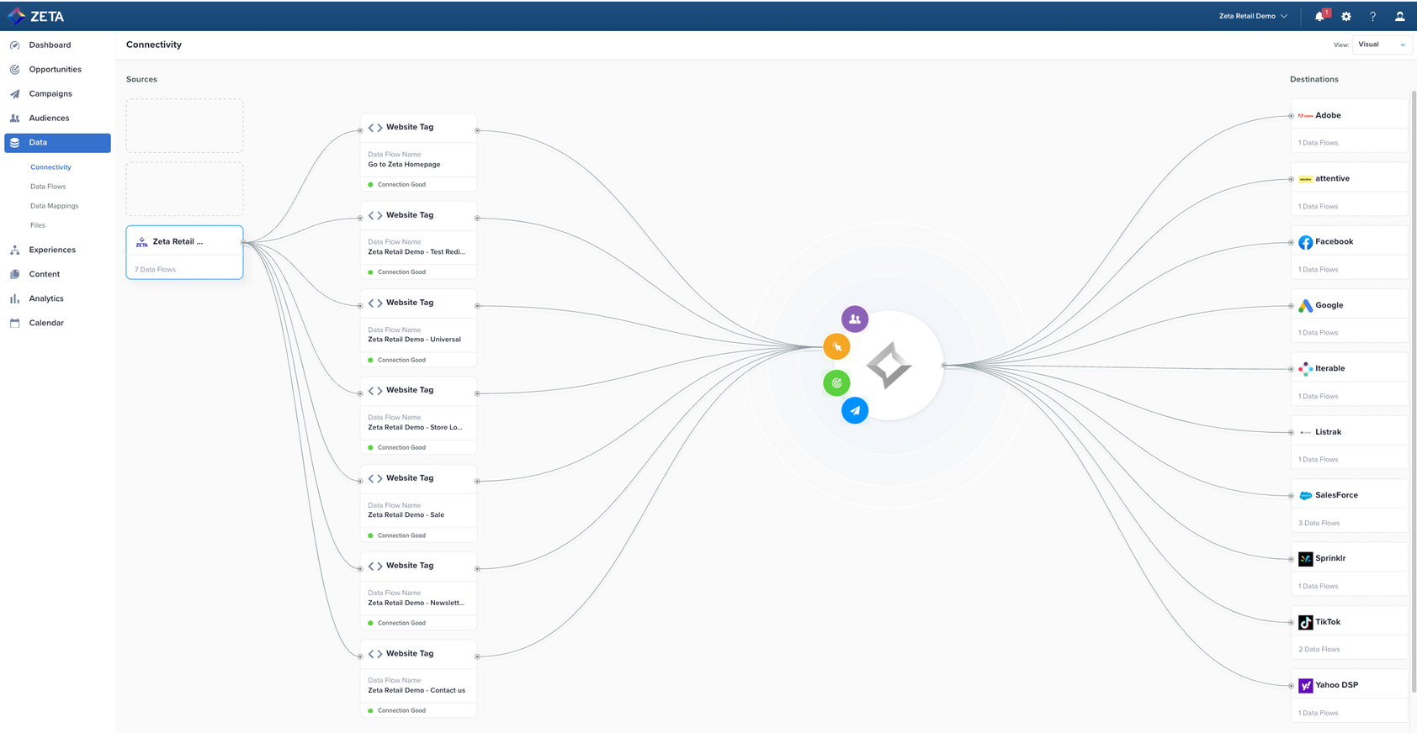Open the Facebook destination card
This screenshot has width=1417, height=733.
click(1348, 252)
